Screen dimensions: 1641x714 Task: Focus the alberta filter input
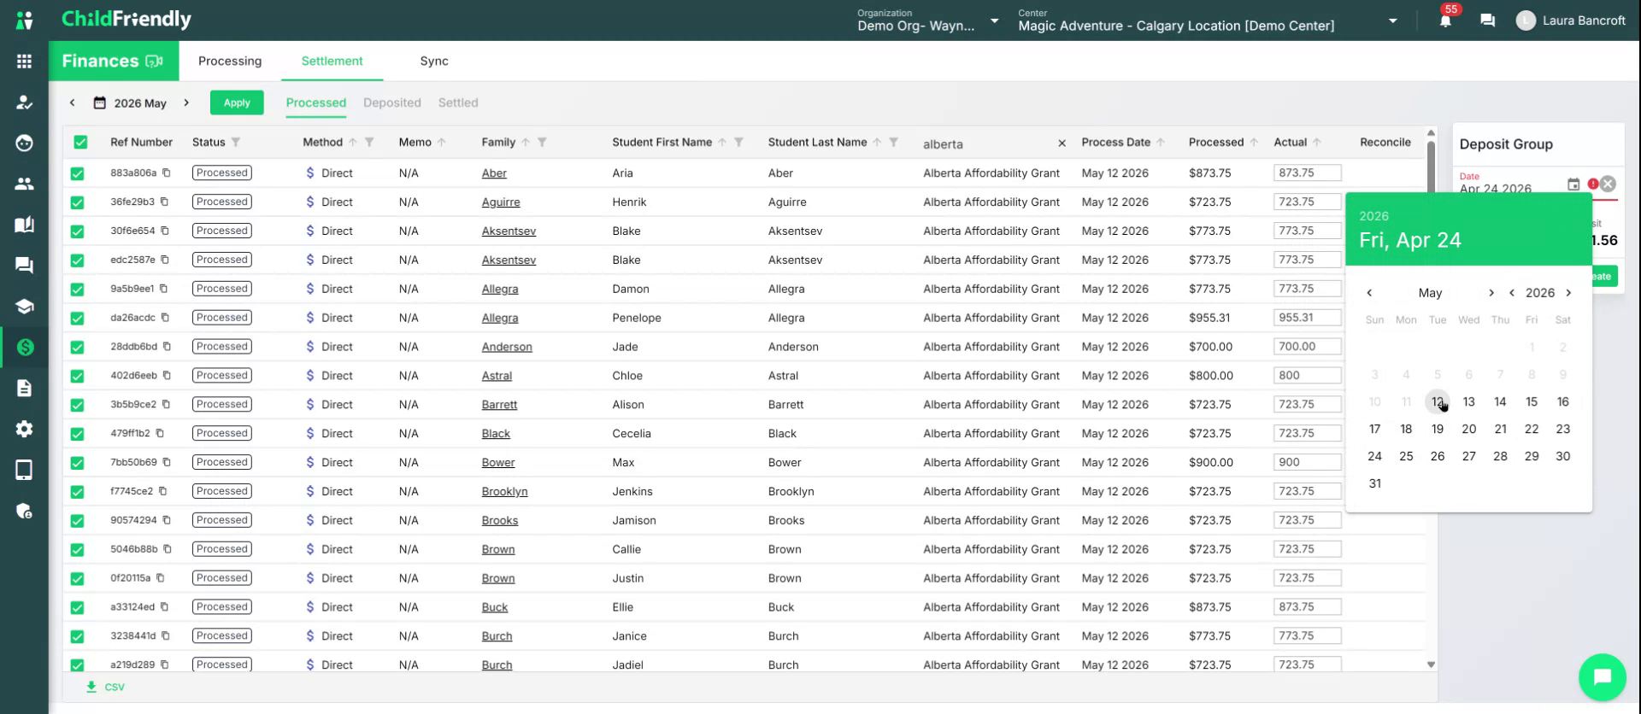pyautogui.click(x=986, y=144)
